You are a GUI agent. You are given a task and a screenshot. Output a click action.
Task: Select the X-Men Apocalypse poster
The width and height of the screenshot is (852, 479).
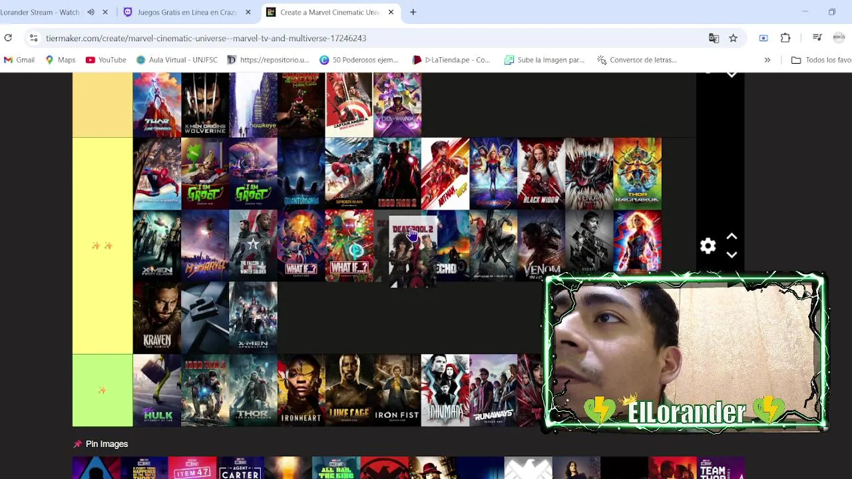[x=253, y=318]
